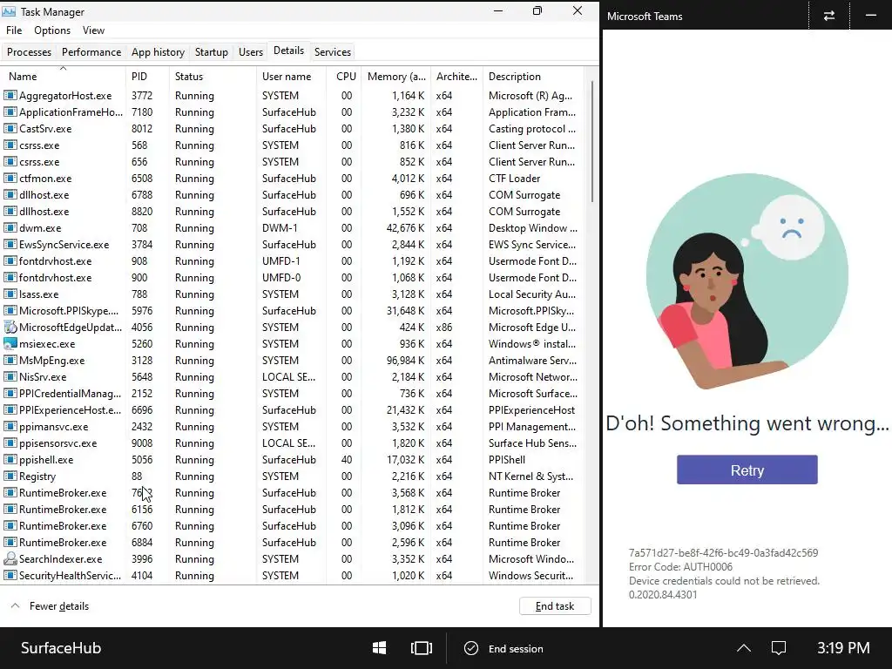Select the SecurityHealthServic... row
The image size is (892, 669).
(293, 576)
